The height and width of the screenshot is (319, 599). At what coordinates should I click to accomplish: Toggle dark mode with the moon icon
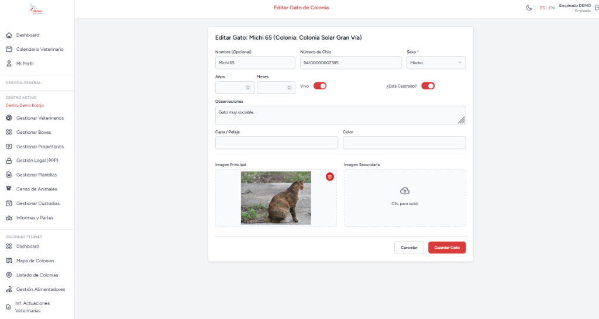[529, 8]
